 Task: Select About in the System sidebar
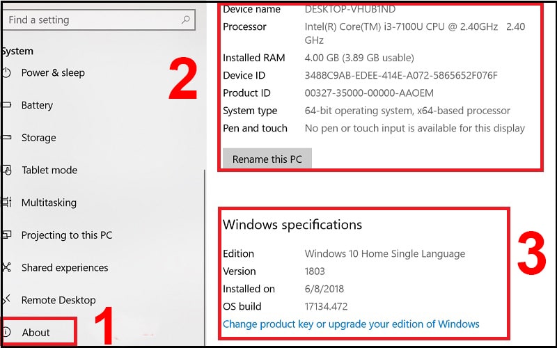36,333
